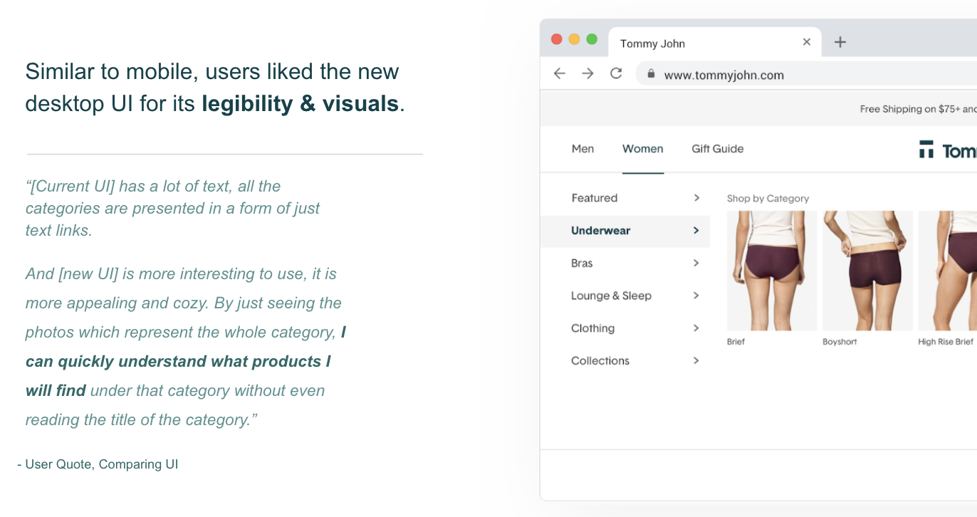Screen dimensions: 977x517
Task: Expand Clothing with its chevron
Action: (696, 328)
